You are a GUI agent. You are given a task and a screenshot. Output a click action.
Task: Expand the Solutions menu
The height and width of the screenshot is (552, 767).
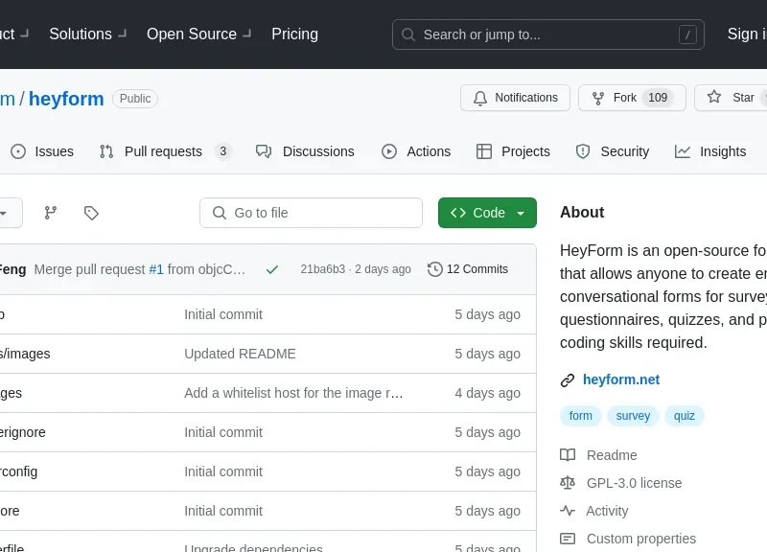88,34
